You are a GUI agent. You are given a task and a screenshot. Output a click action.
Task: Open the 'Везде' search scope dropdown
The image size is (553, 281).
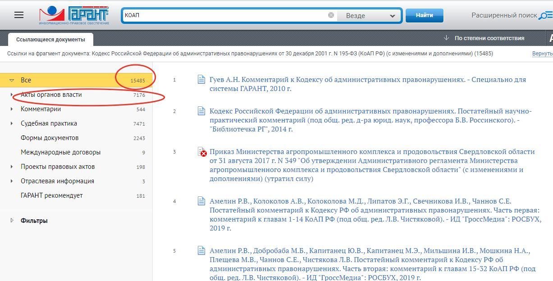[370, 16]
